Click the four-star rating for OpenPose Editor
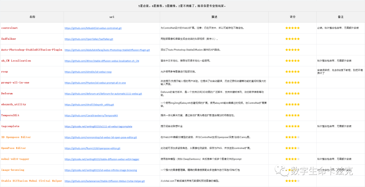This screenshot has height=187, width=365. click(x=293, y=148)
